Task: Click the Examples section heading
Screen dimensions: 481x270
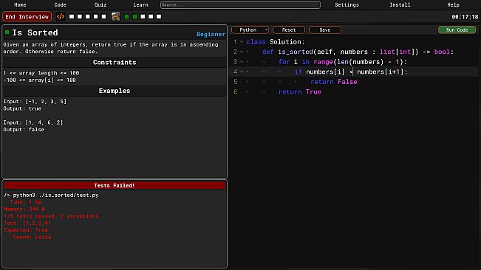Action: [115, 91]
